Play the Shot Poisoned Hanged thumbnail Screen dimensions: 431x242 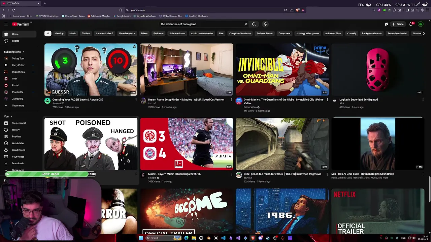91,144
